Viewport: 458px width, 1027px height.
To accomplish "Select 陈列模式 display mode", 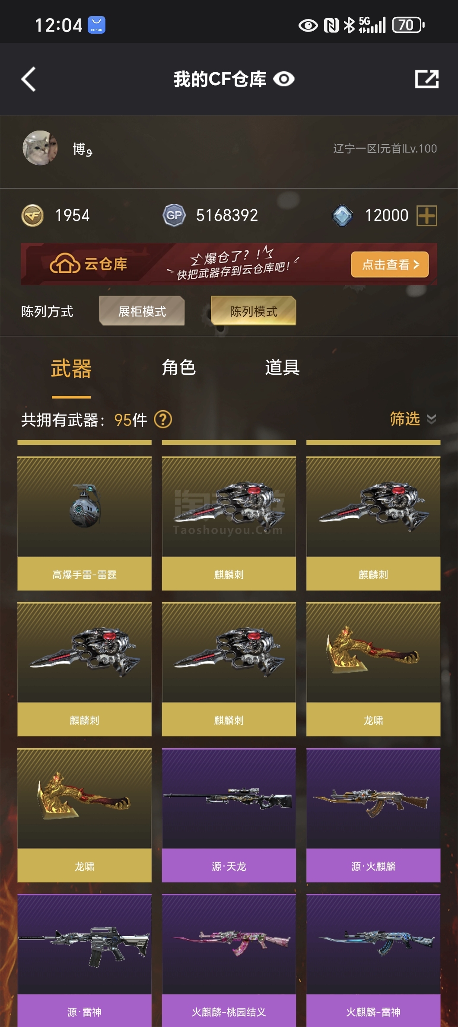I will point(254,311).
